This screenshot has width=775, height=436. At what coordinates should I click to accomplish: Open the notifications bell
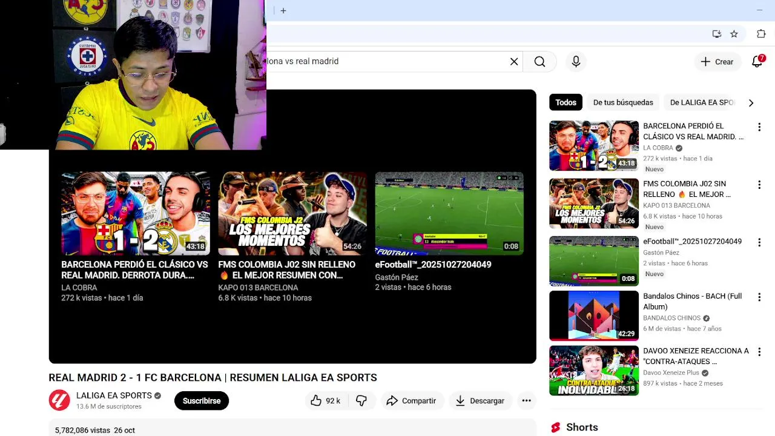pos(757,61)
